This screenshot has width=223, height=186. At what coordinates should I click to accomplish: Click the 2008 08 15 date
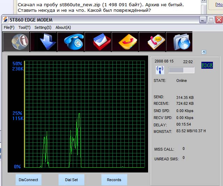click(x=164, y=61)
